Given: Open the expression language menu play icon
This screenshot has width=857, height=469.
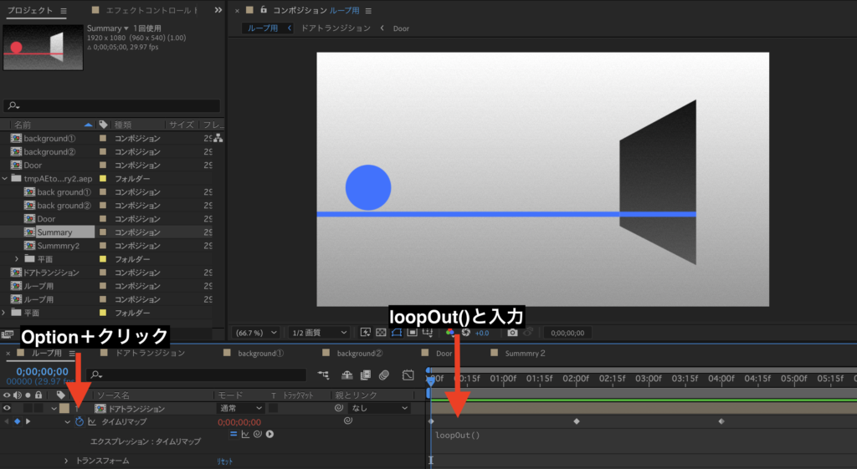Looking at the screenshot, I should (270, 435).
